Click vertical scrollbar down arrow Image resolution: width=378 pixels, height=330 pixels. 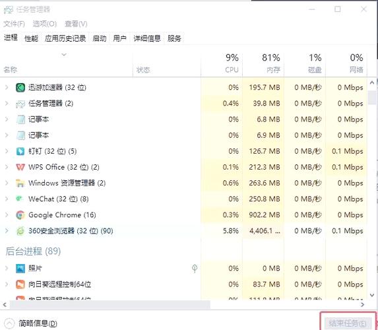[x=372, y=295]
